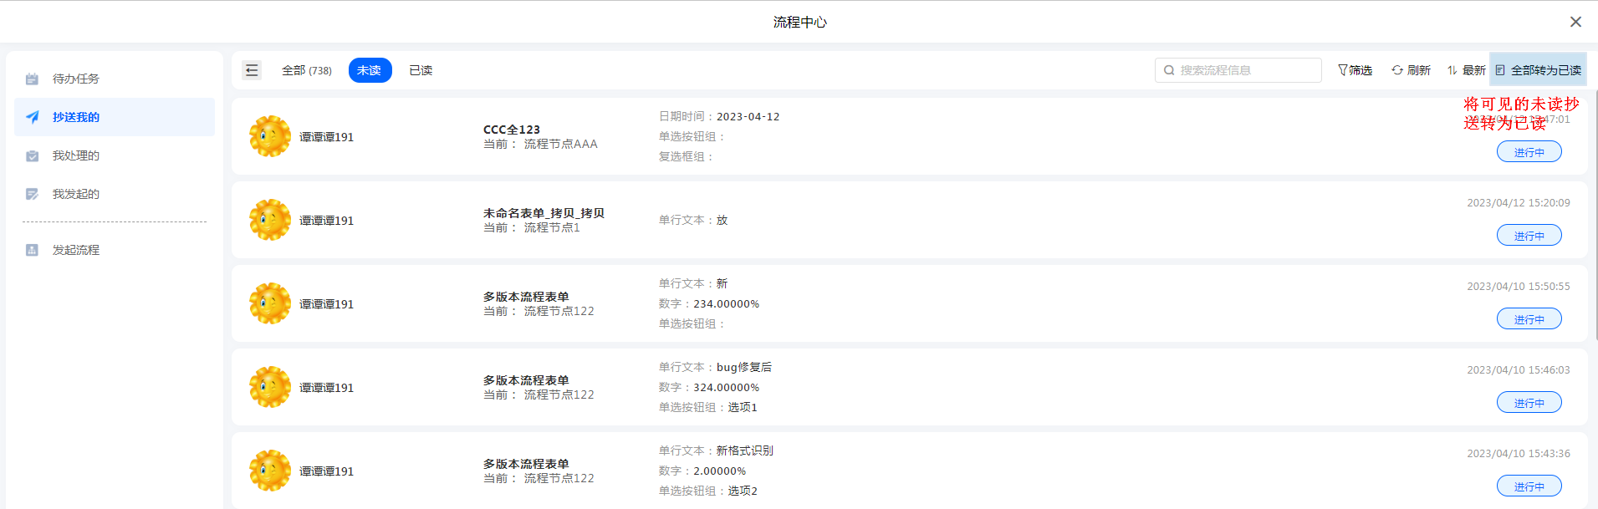Mark all as read with 全部转为已读

[1539, 70]
